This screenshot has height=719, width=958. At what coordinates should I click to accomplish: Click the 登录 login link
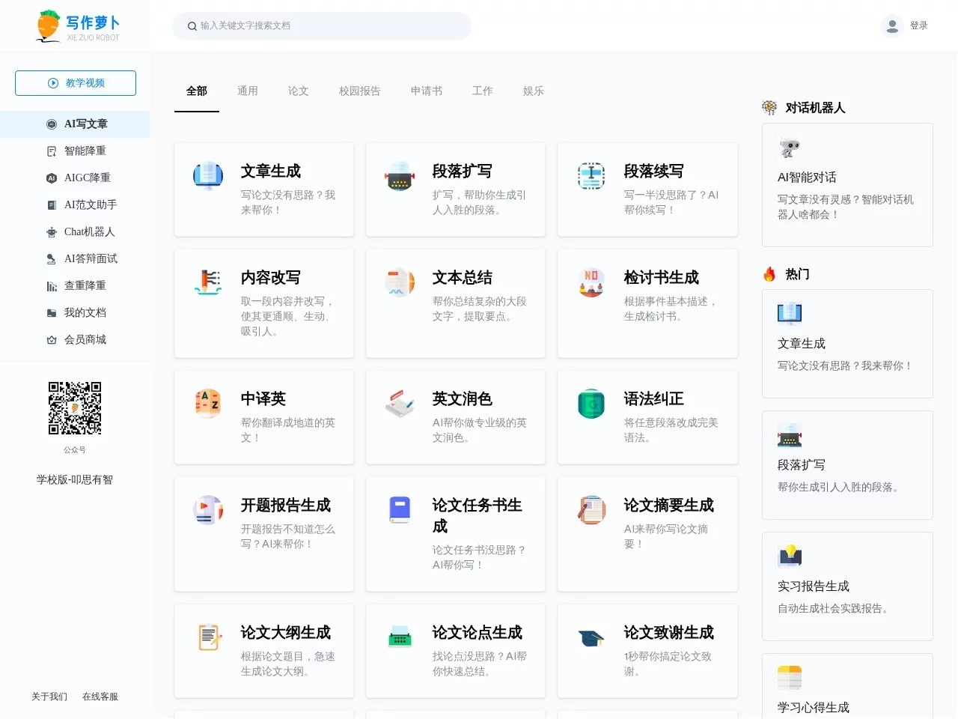point(918,26)
